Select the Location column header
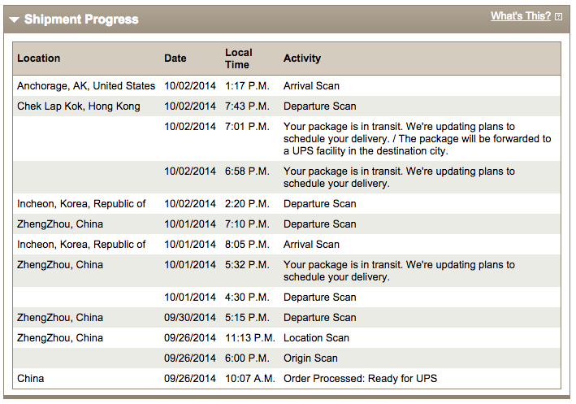 [x=38, y=58]
